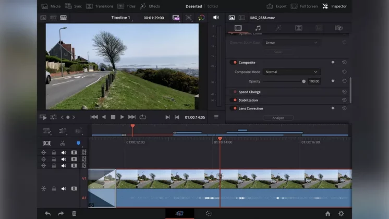Screen dimensions: 389x219
Task: Toggle Lens Correction enable switch
Action: tap(235, 108)
